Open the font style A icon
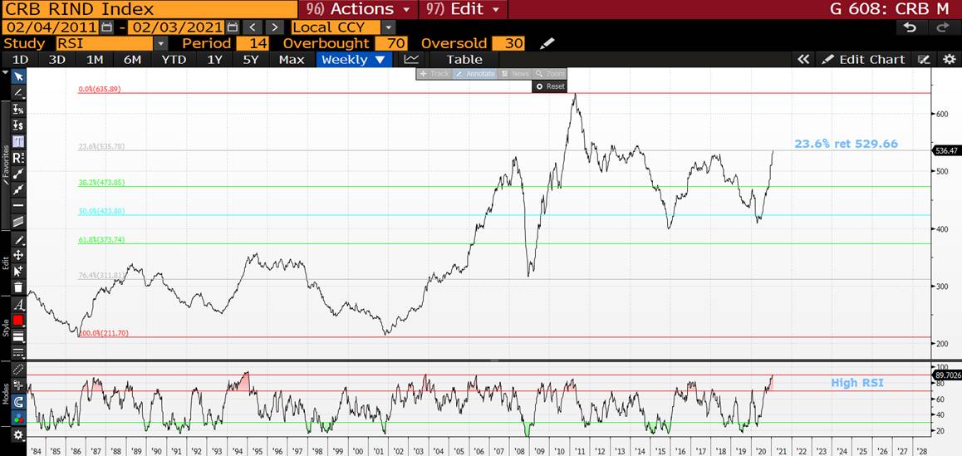This screenshot has width=962, height=456. 18,304
